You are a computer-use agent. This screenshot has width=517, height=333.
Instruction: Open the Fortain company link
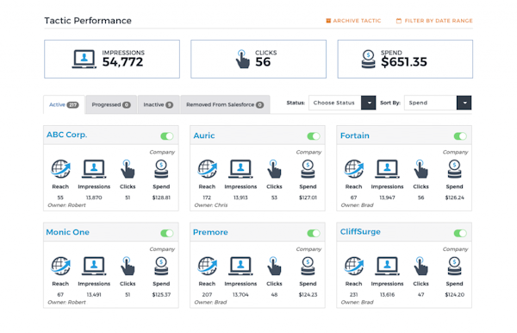355,135
